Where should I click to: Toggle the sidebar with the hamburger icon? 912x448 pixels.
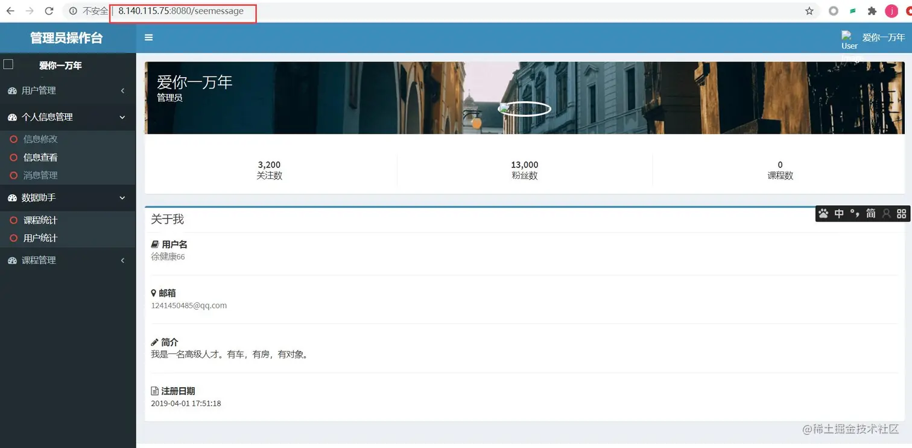coord(149,37)
